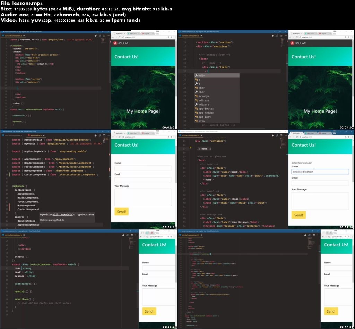Click the Name input in the 00:05:58 frame

(x=143, y=168)
